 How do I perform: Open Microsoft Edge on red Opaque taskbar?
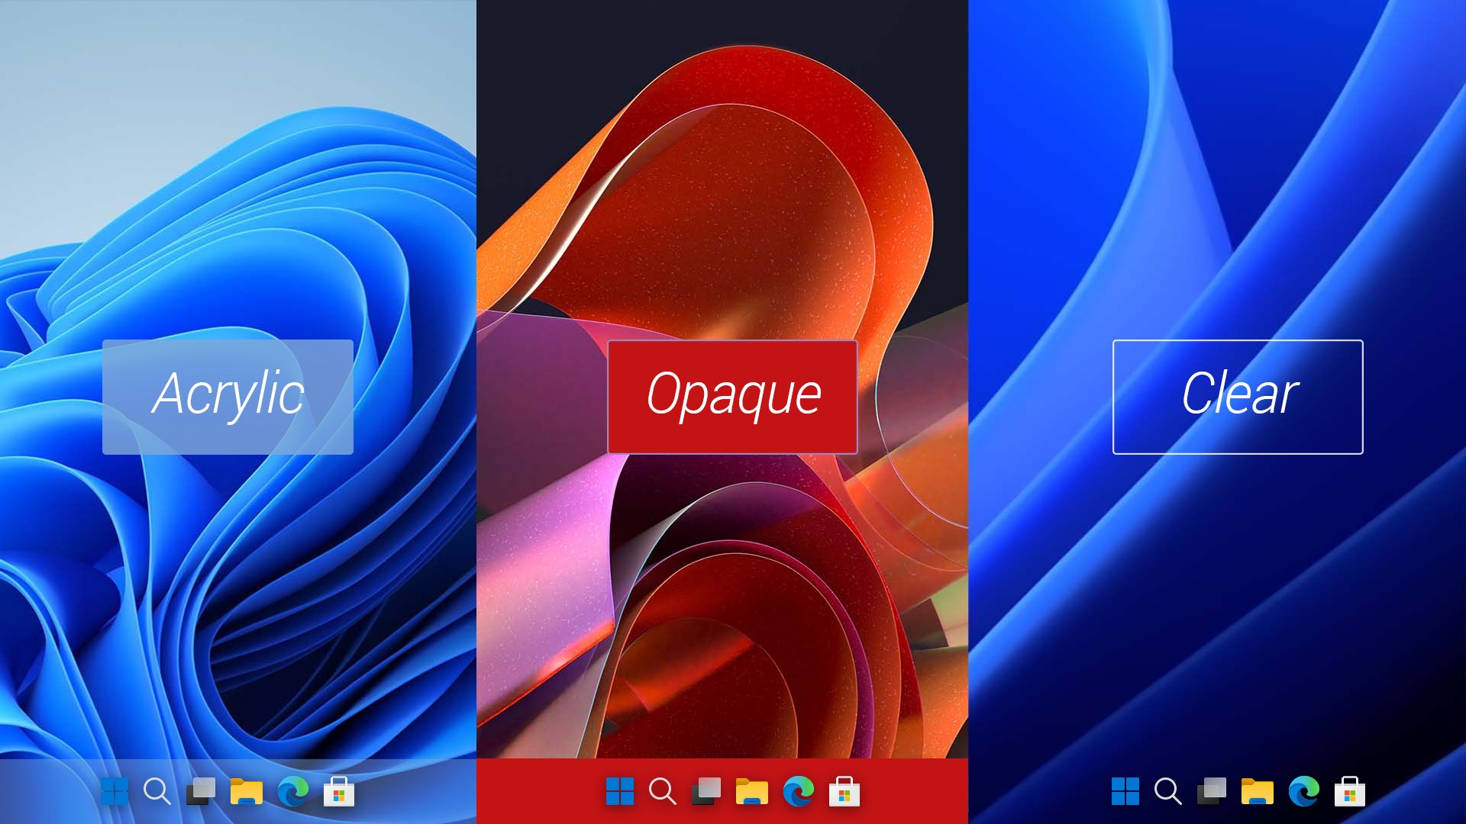[x=799, y=791]
